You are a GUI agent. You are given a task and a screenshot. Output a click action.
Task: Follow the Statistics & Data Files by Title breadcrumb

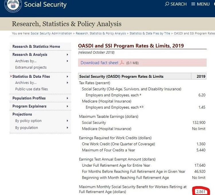150,33
